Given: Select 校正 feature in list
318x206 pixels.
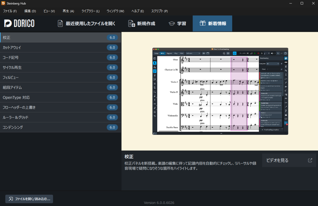Looking at the screenshot, I should (61, 37).
